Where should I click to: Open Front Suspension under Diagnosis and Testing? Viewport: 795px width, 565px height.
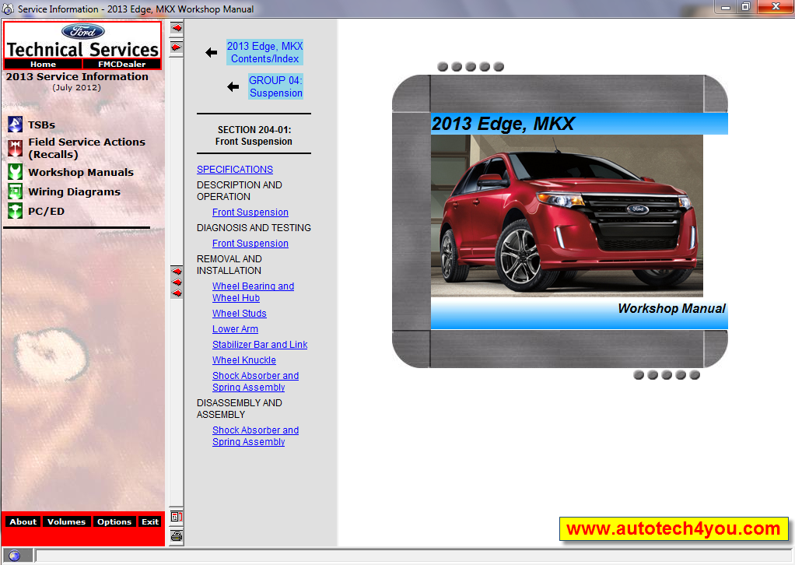250,244
